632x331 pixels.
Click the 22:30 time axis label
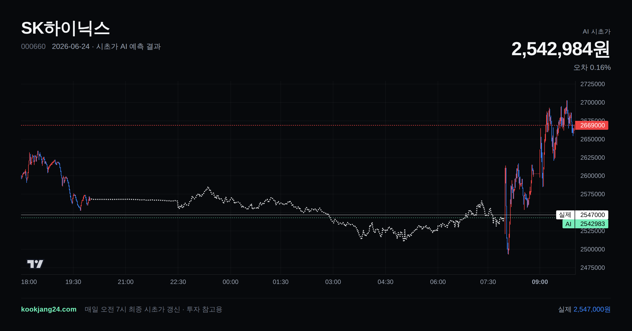click(178, 282)
